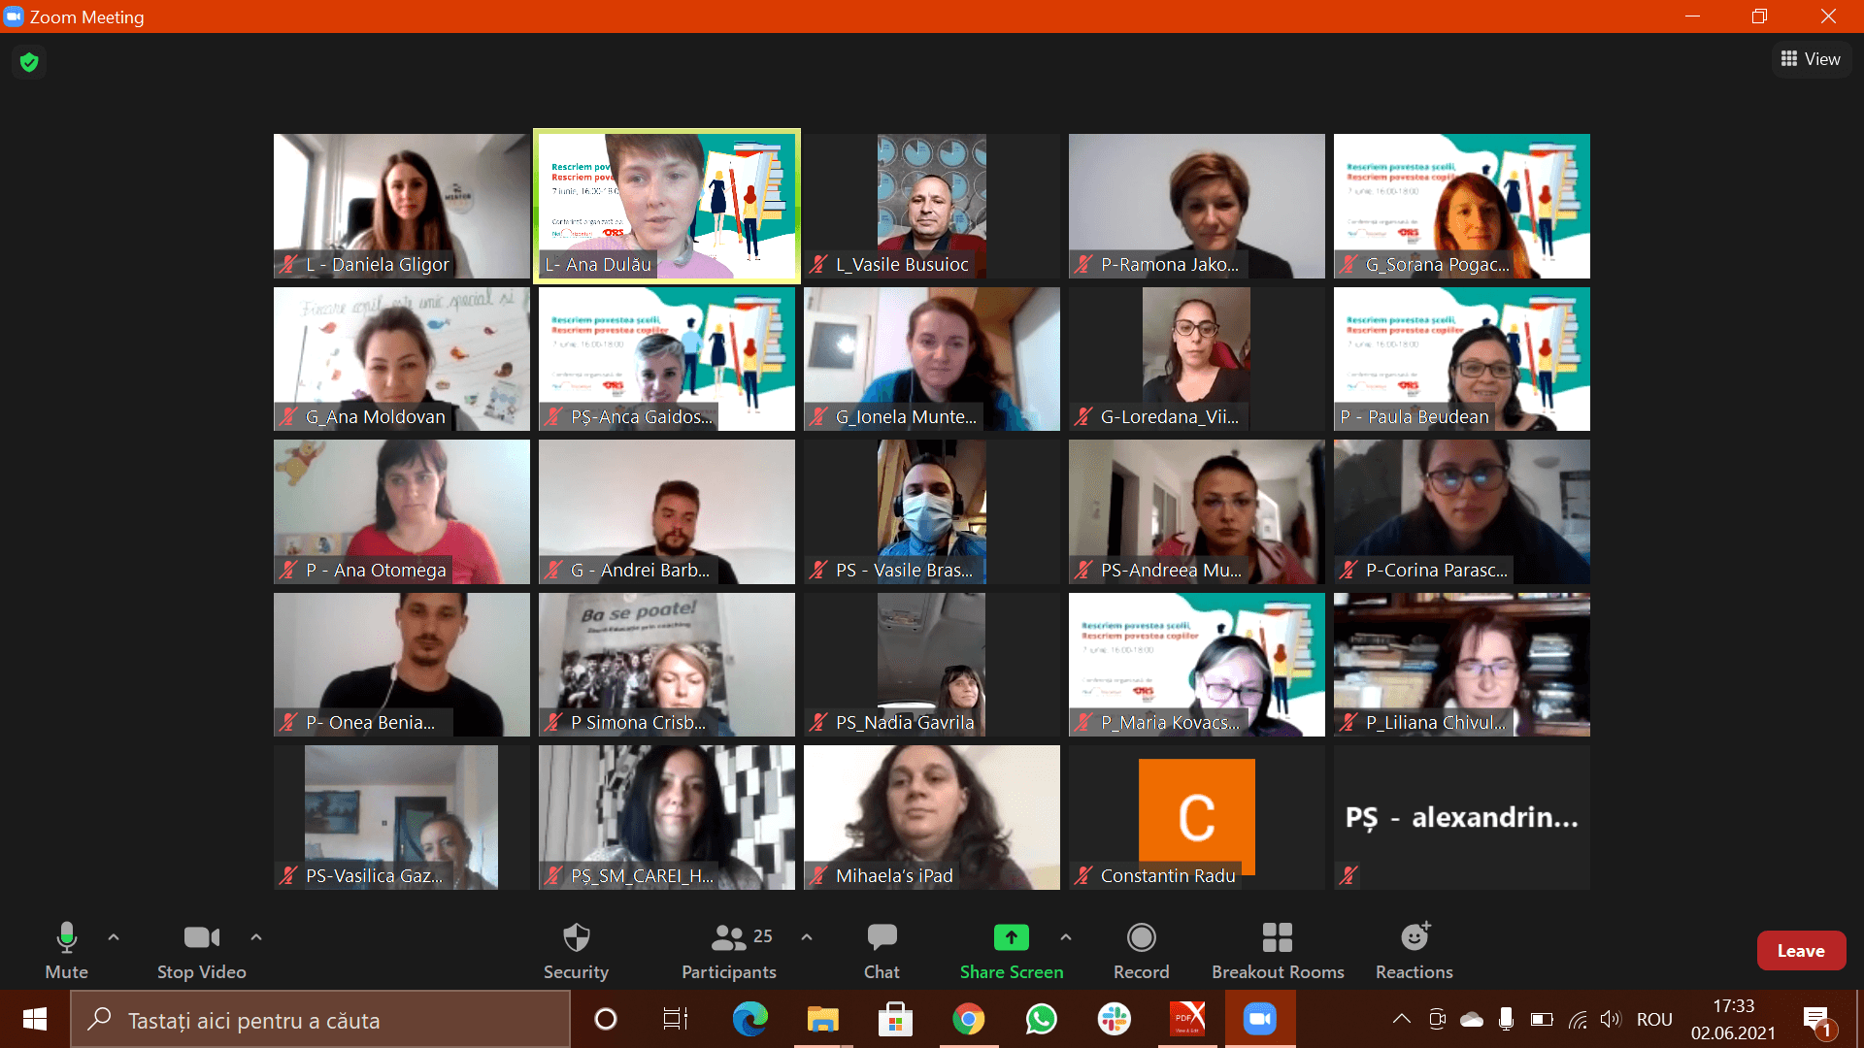This screenshot has height=1048, width=1864.
Task: Expand share options arrow next to Share Screen
Action: coord(1066,937)
